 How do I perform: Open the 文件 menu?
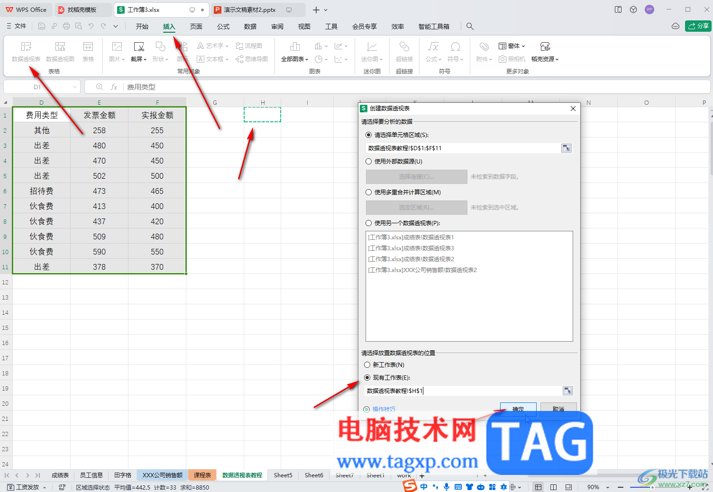click(17, 27)
